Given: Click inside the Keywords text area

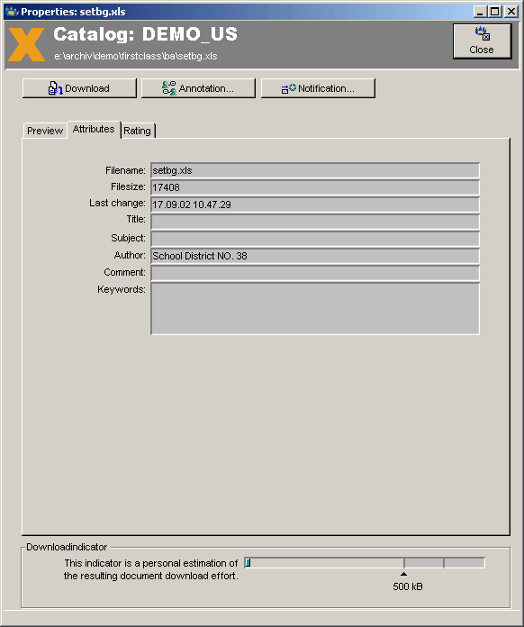Looking at the screenshot, I should pos(315,309).
